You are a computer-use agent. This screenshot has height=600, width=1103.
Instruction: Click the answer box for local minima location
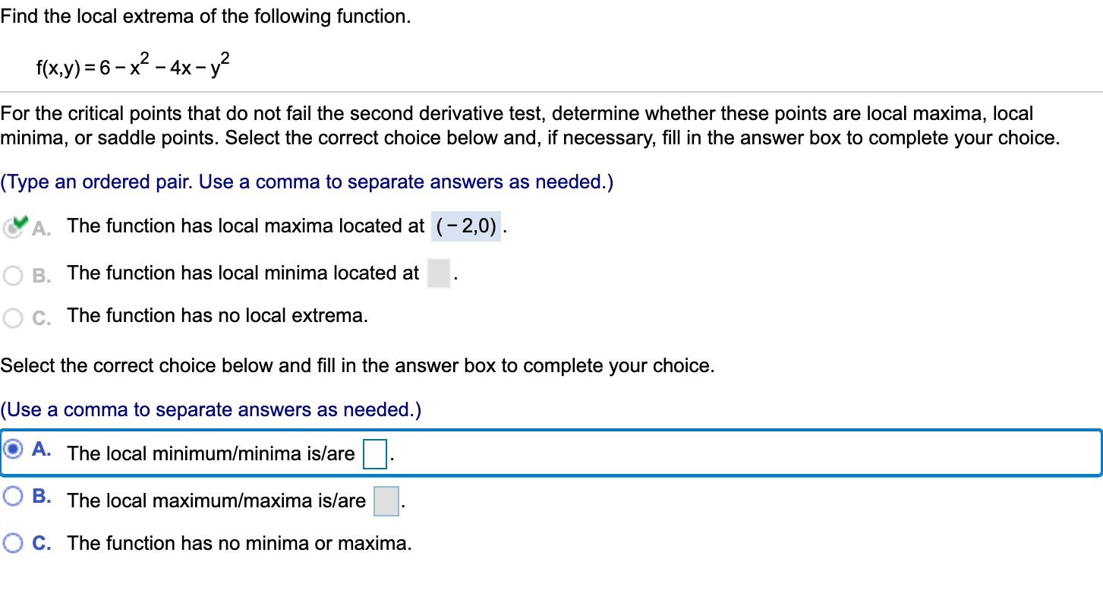(x=438, y=275)
